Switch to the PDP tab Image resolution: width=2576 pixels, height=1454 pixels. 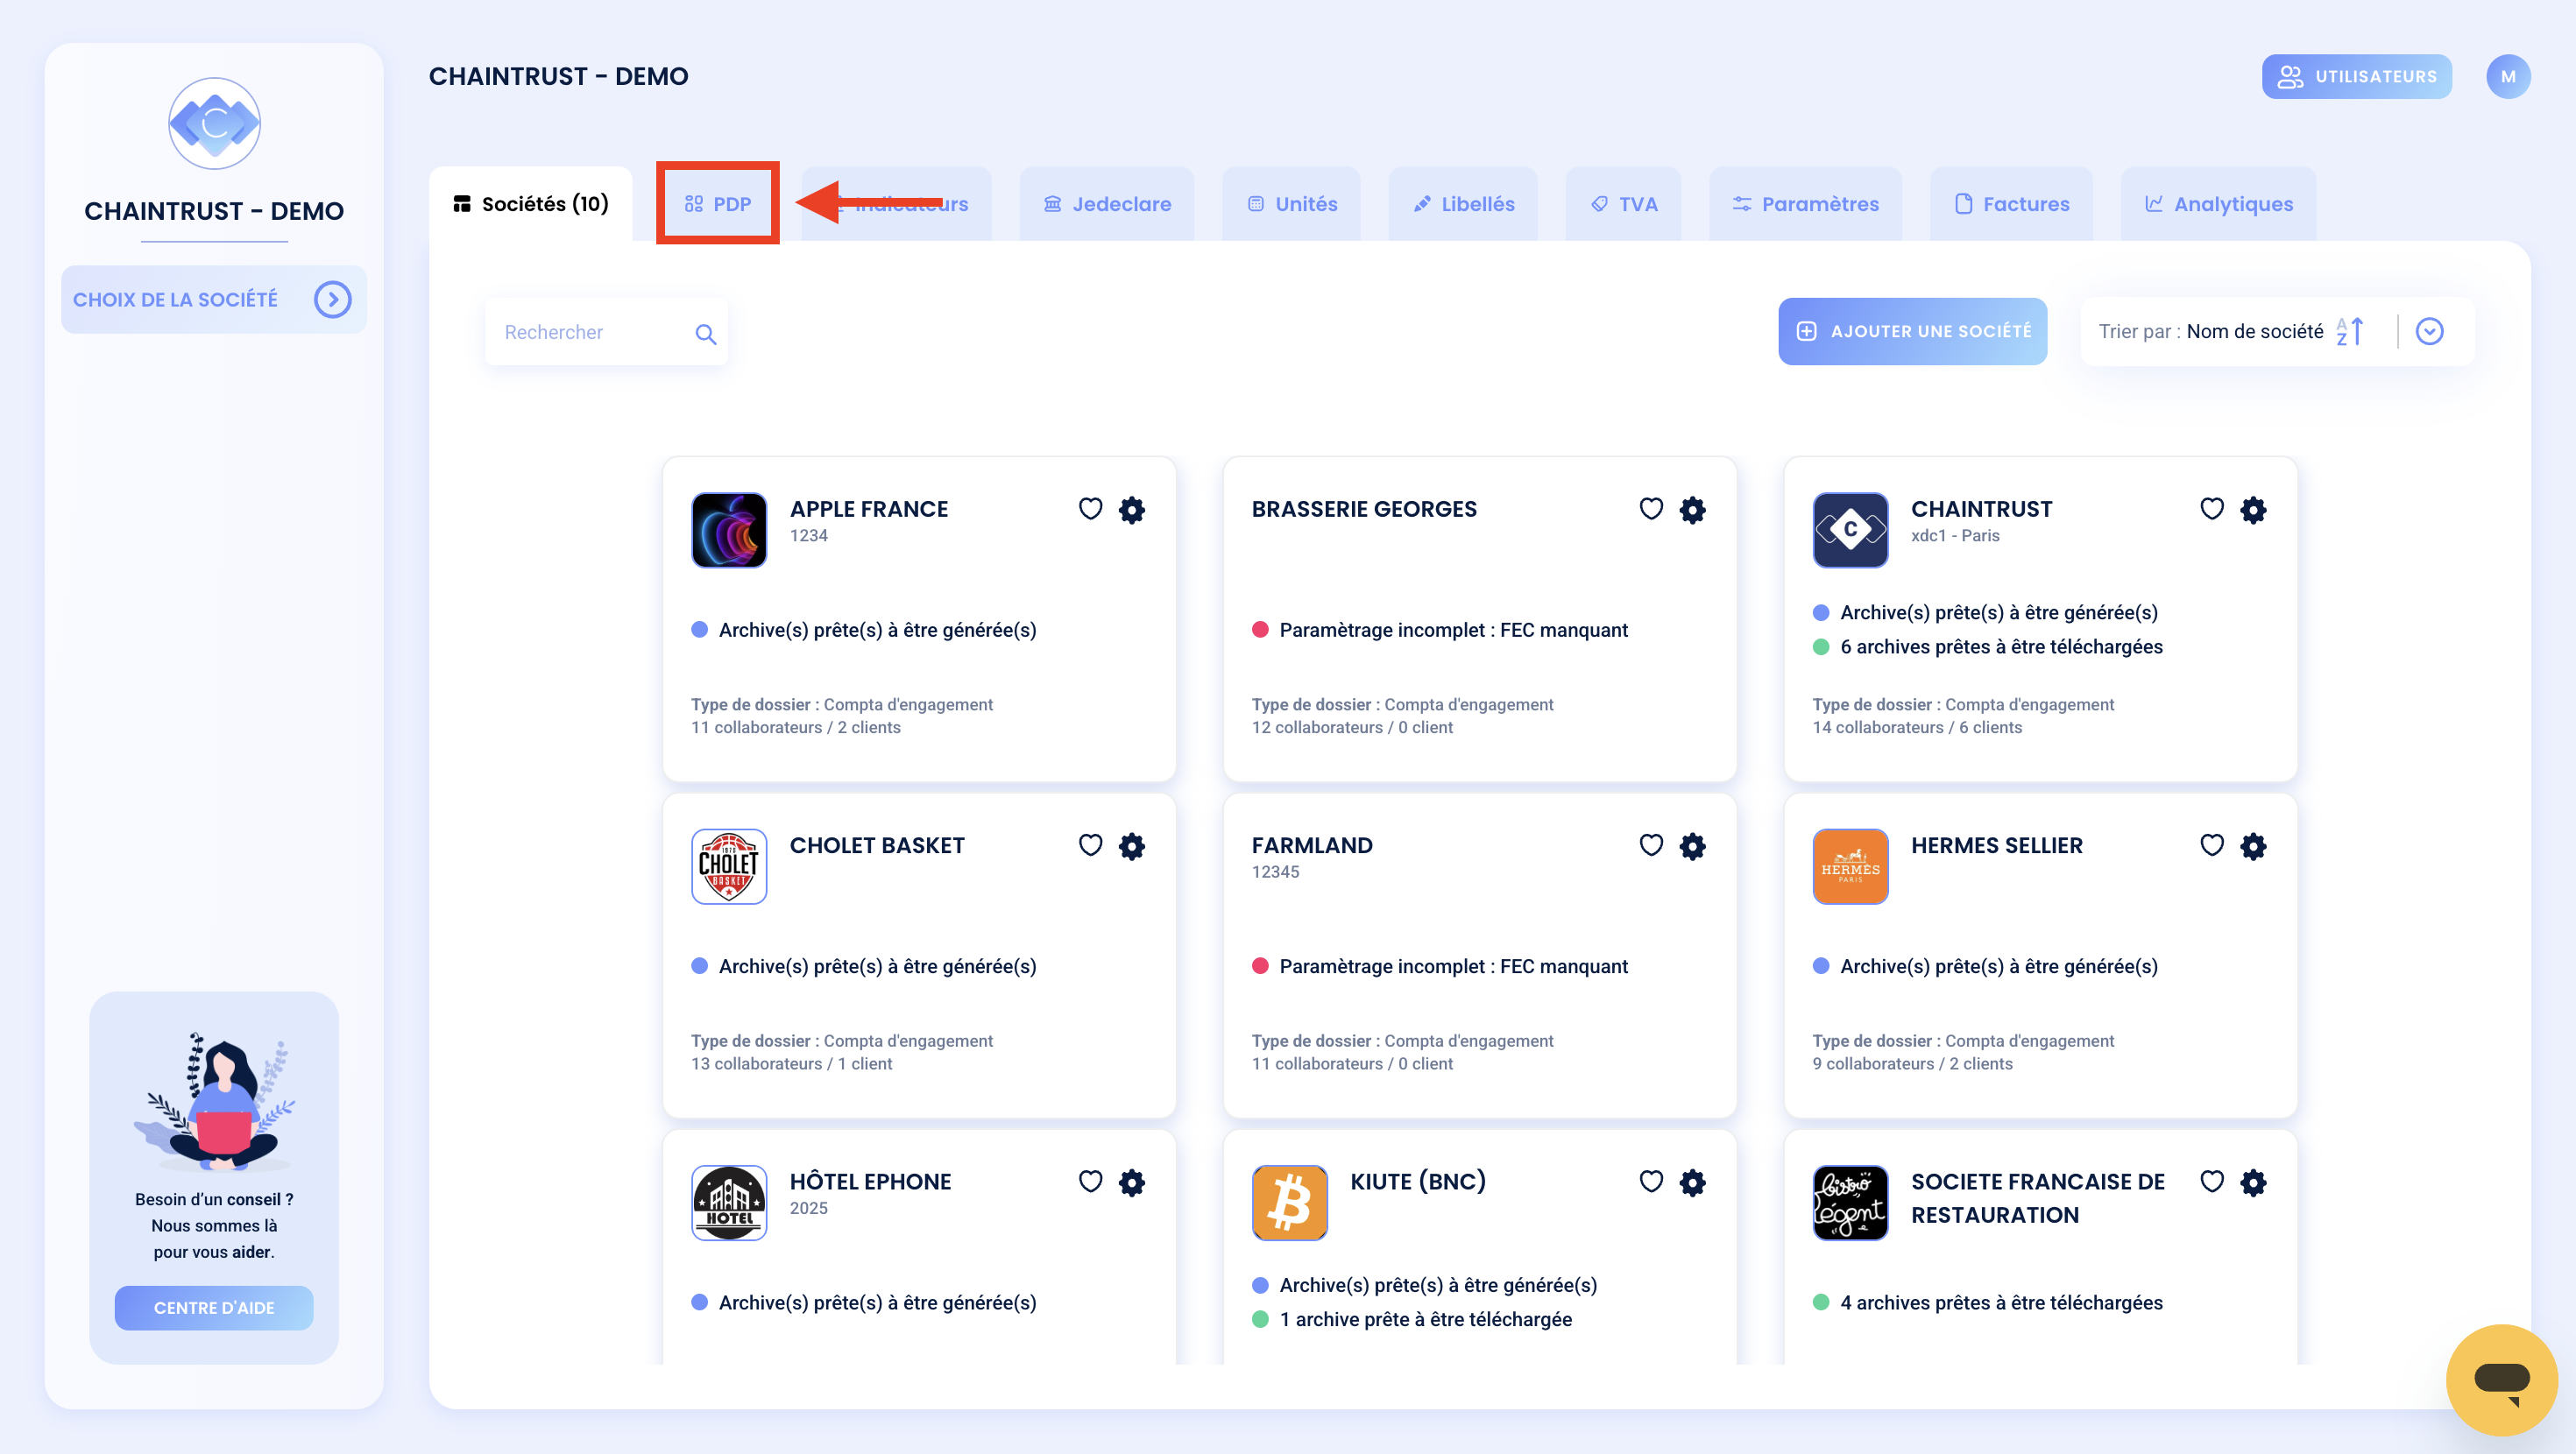(718, 204)
